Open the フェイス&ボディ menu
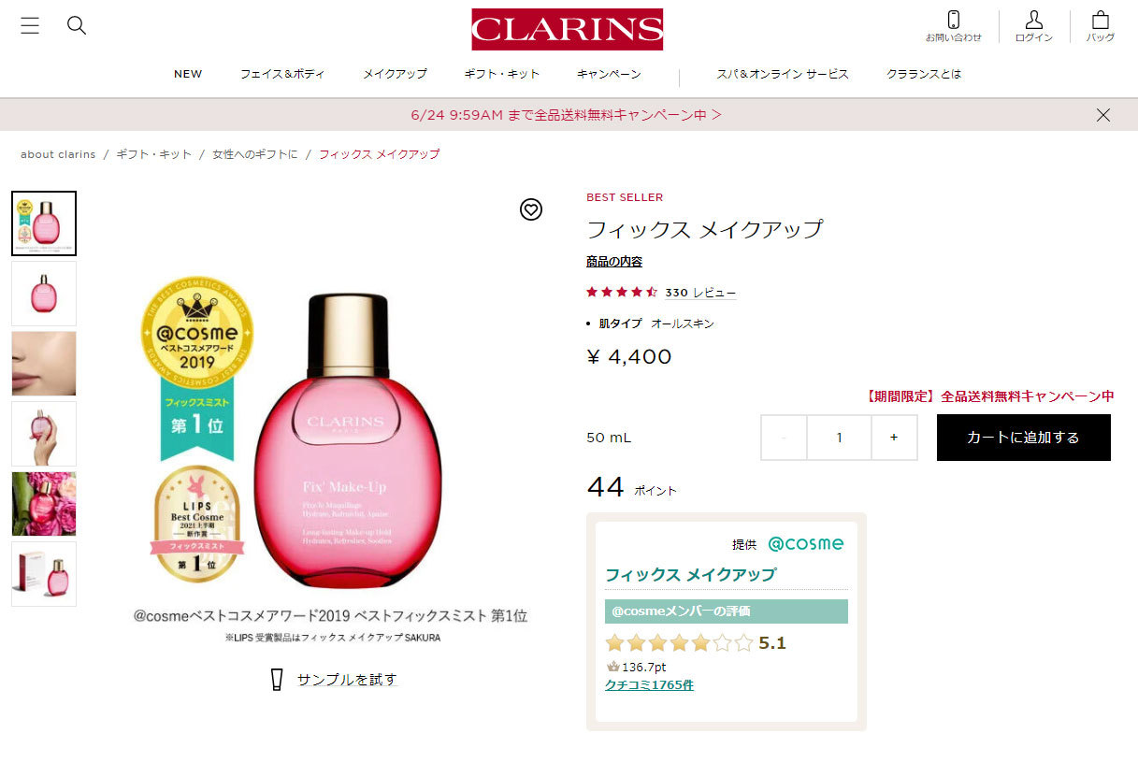This screenshot has width=1138, height=762. click(x=282, y=74)
